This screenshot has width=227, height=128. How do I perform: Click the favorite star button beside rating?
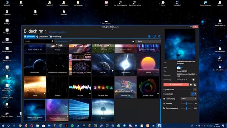point(193,80)
